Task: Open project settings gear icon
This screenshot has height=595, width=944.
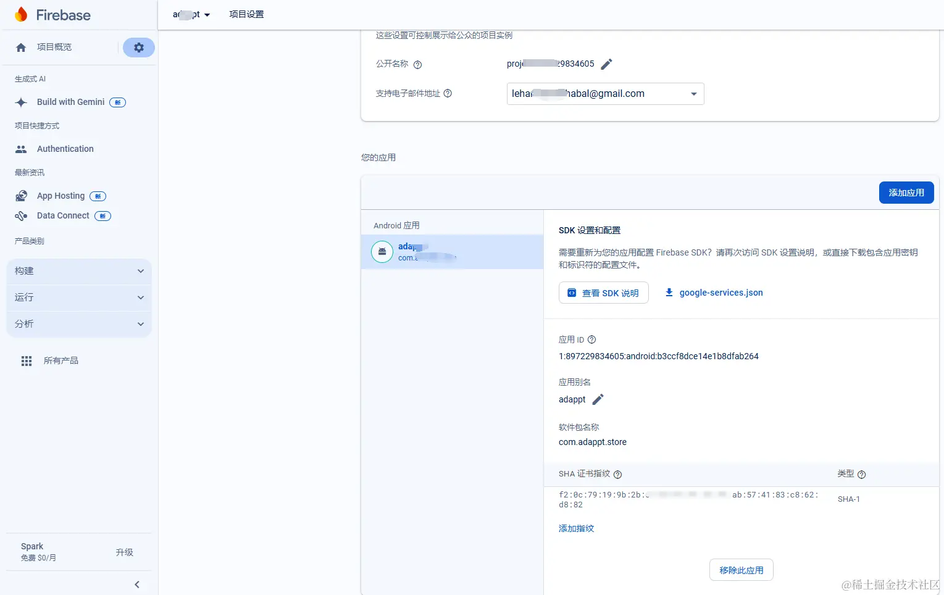Action: 139,48
